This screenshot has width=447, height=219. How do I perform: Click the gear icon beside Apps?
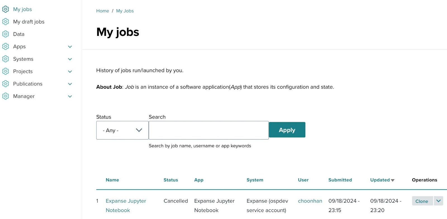(x=6, y=46)
